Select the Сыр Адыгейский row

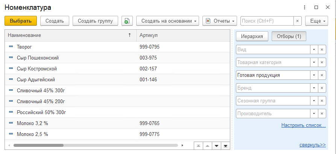point(36,80)
